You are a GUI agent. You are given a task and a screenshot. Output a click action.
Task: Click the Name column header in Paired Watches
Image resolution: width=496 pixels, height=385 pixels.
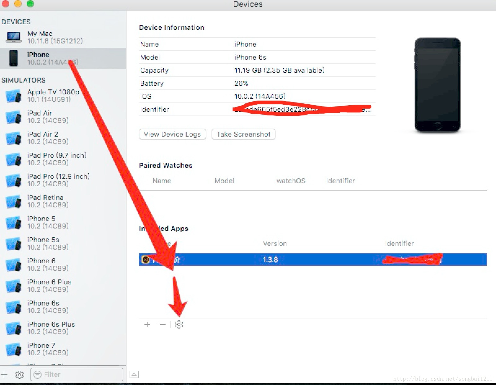tap(162, 181)
